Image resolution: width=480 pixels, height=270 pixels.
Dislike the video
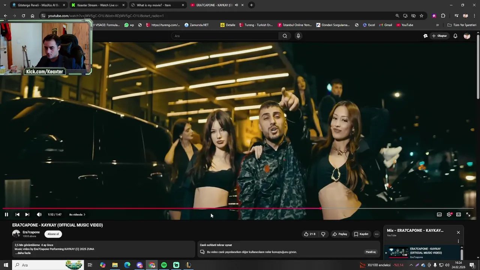(323, 234)
